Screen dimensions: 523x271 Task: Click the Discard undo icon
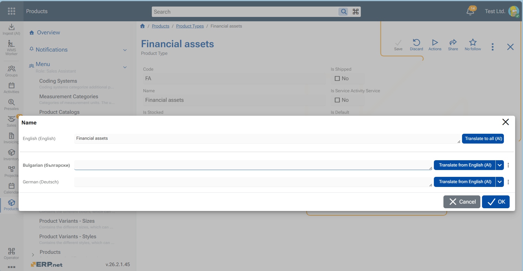click(416, 43)
